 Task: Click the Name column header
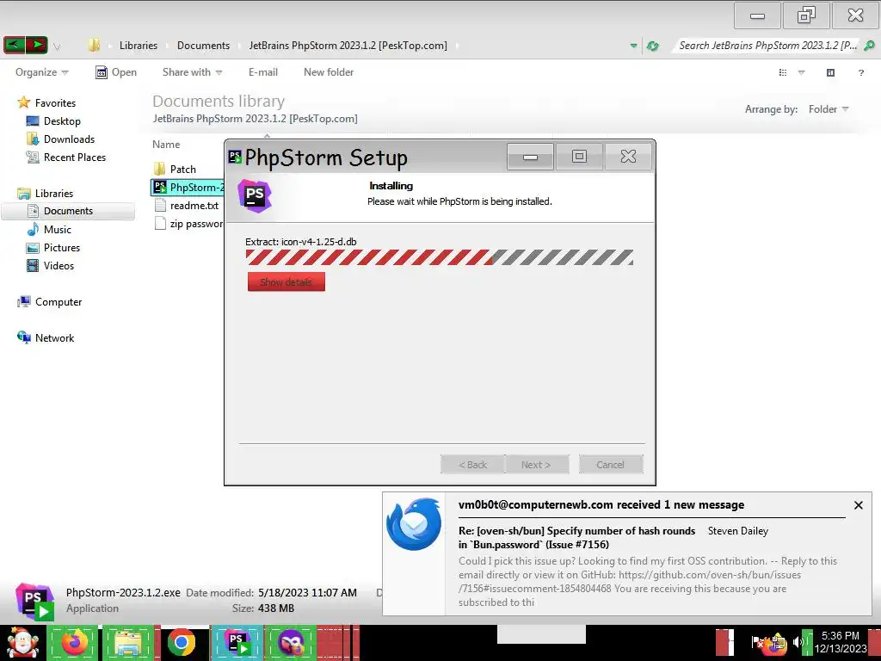(x=166, y=145)
